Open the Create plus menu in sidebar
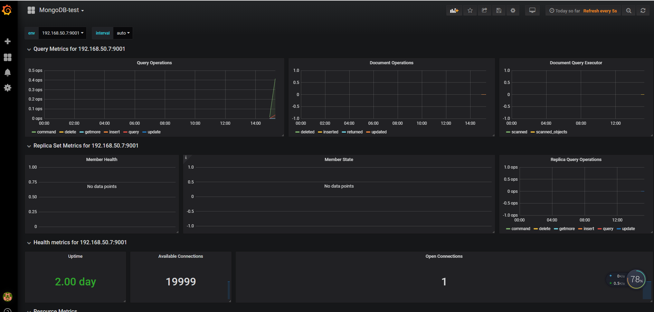The height and width of the screenshot is (312, 654). tap(8, 41)
